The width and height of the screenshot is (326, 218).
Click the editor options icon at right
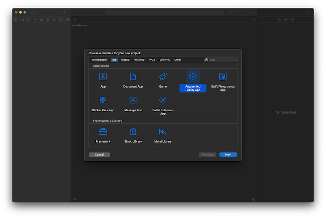point(254,20)
